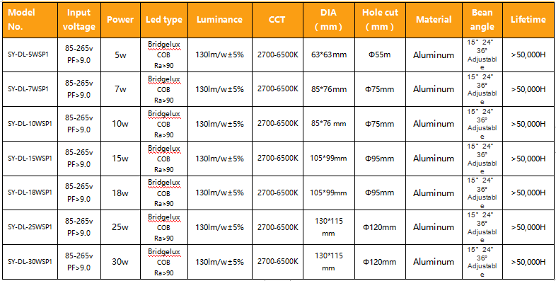
Task: Select the 105*99mm cell in 15w row
Action: click(329, 159)
